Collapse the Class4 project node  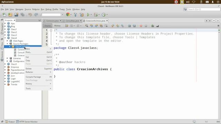(5, 38)
